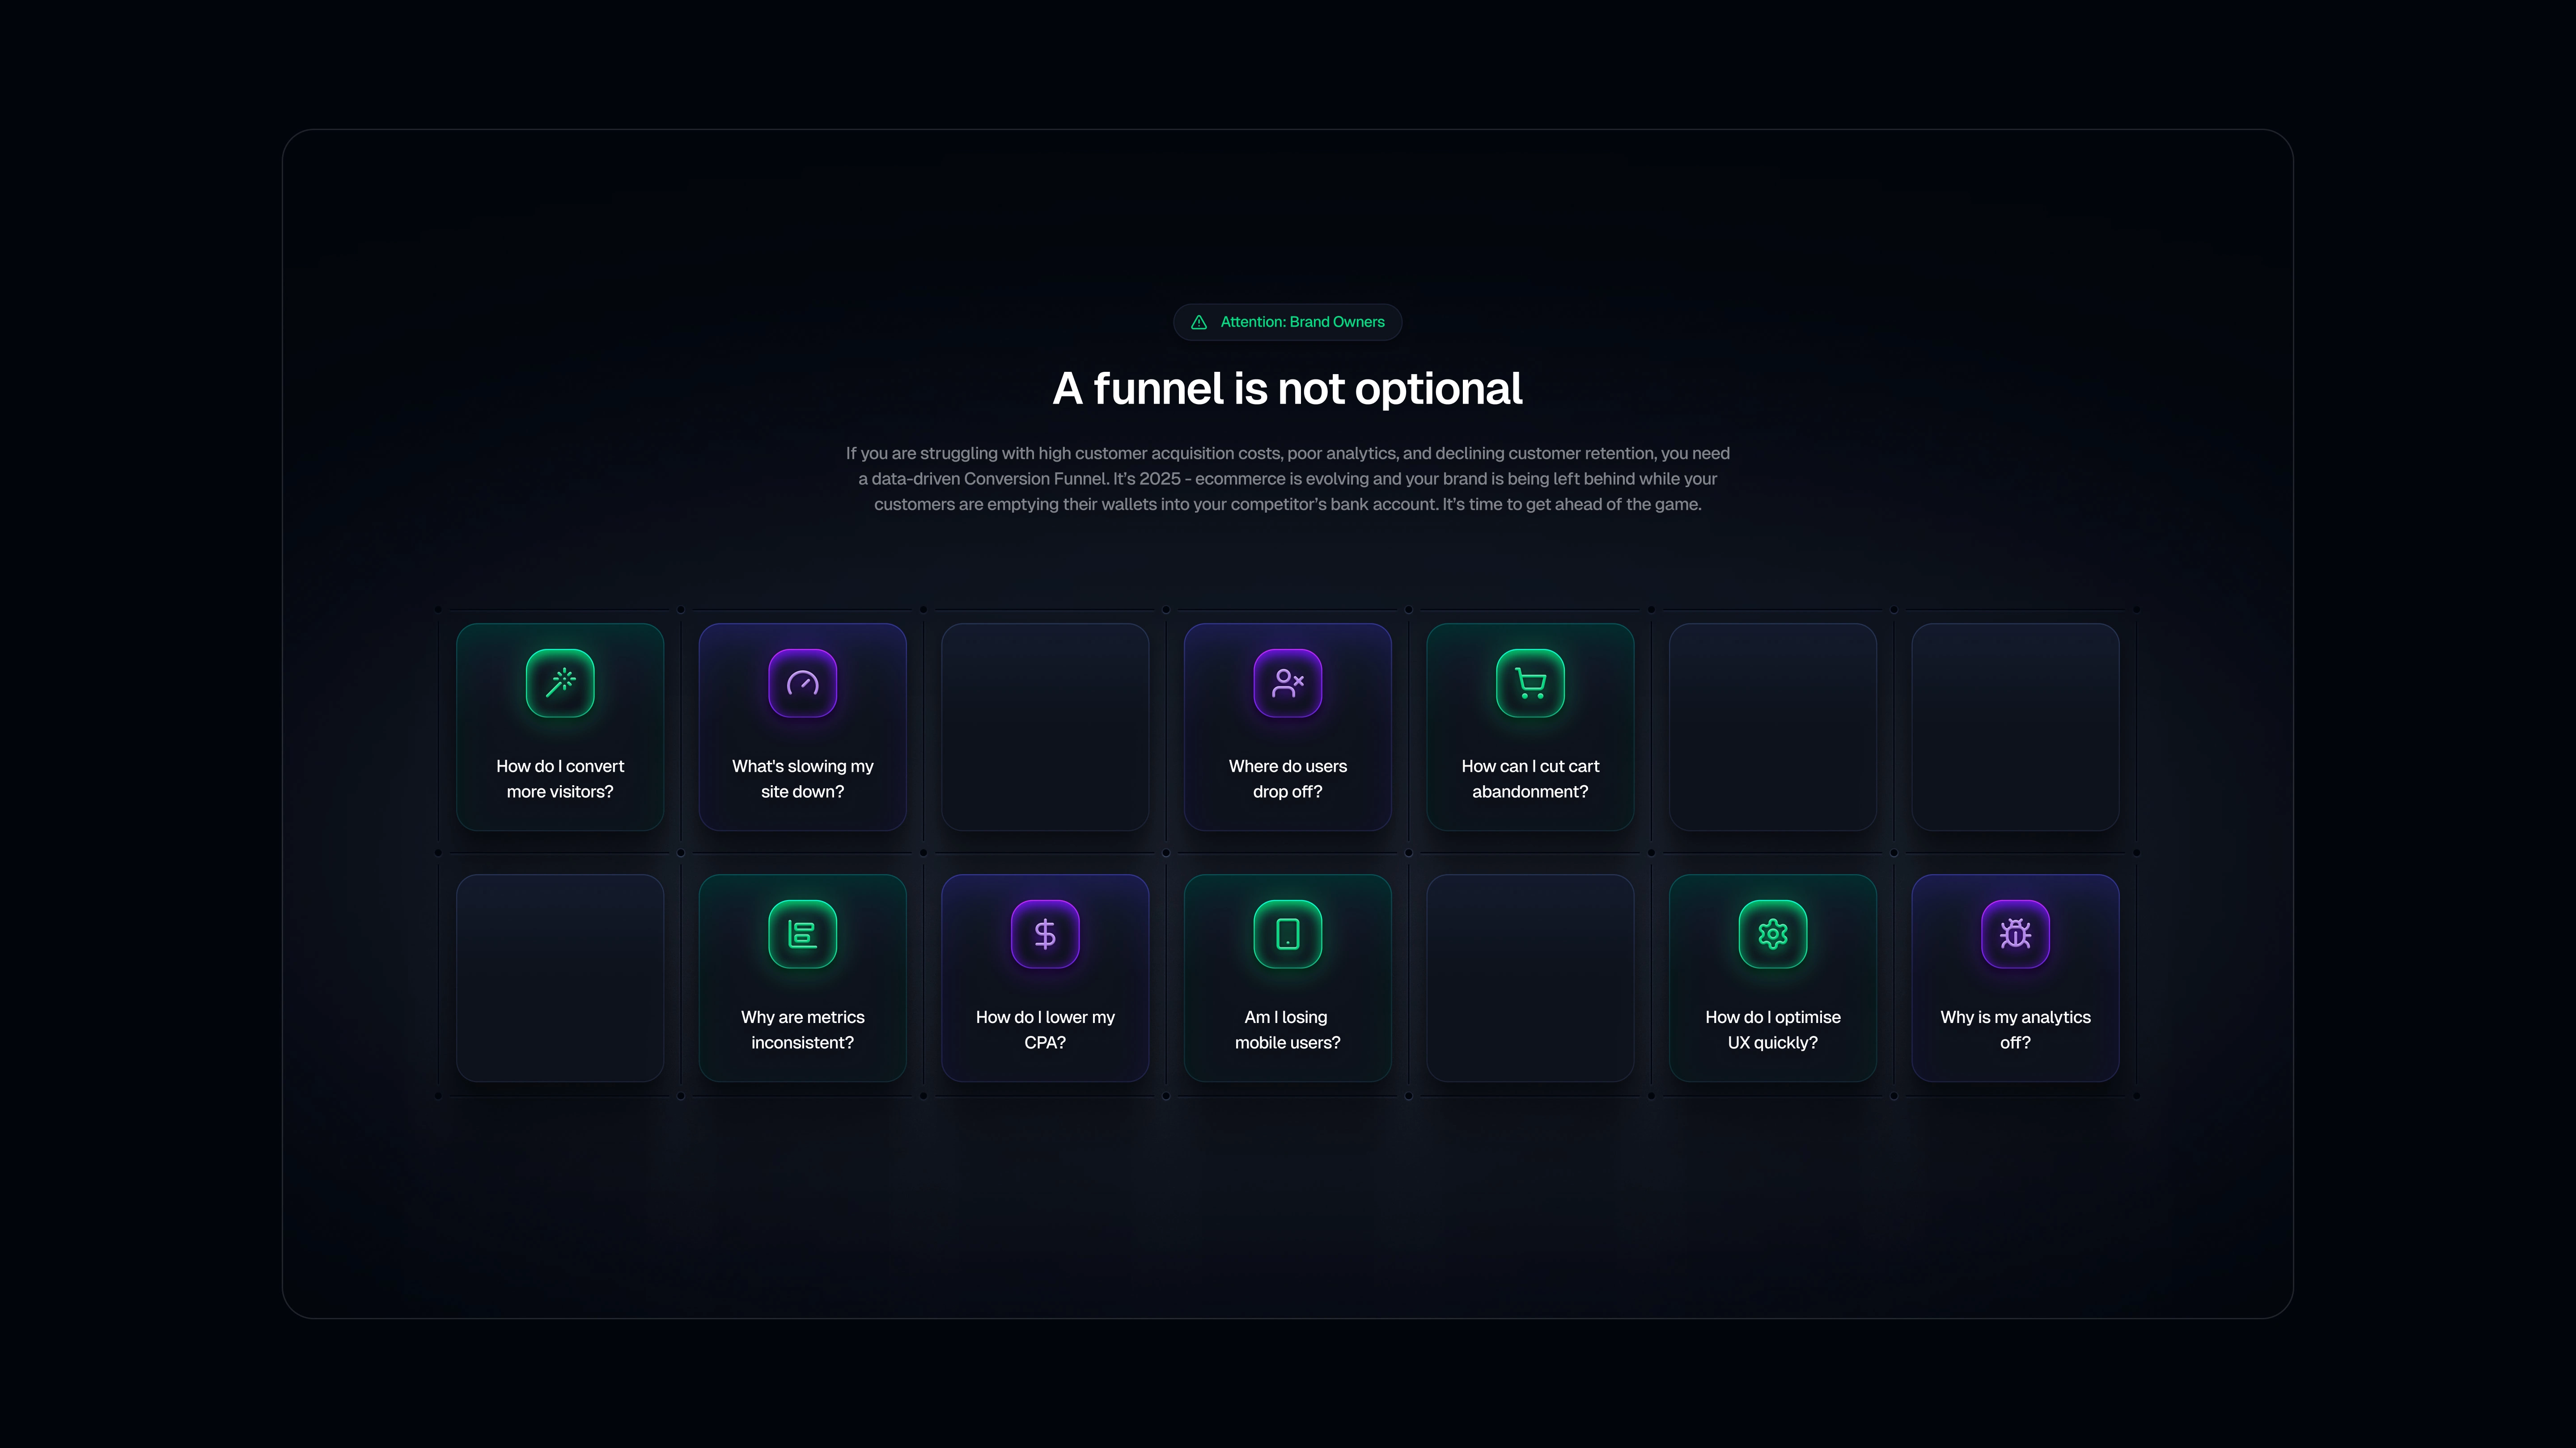The height and width of the screenshot is (1448, 2576).
Task: Click the warning triangle in badge
Action: (x=1199, y=322)
